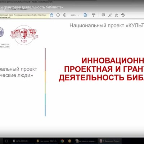Click the zoom level field showing 95.6%
This screenshot has width=144, height=144.
click(x=73, y=15)
